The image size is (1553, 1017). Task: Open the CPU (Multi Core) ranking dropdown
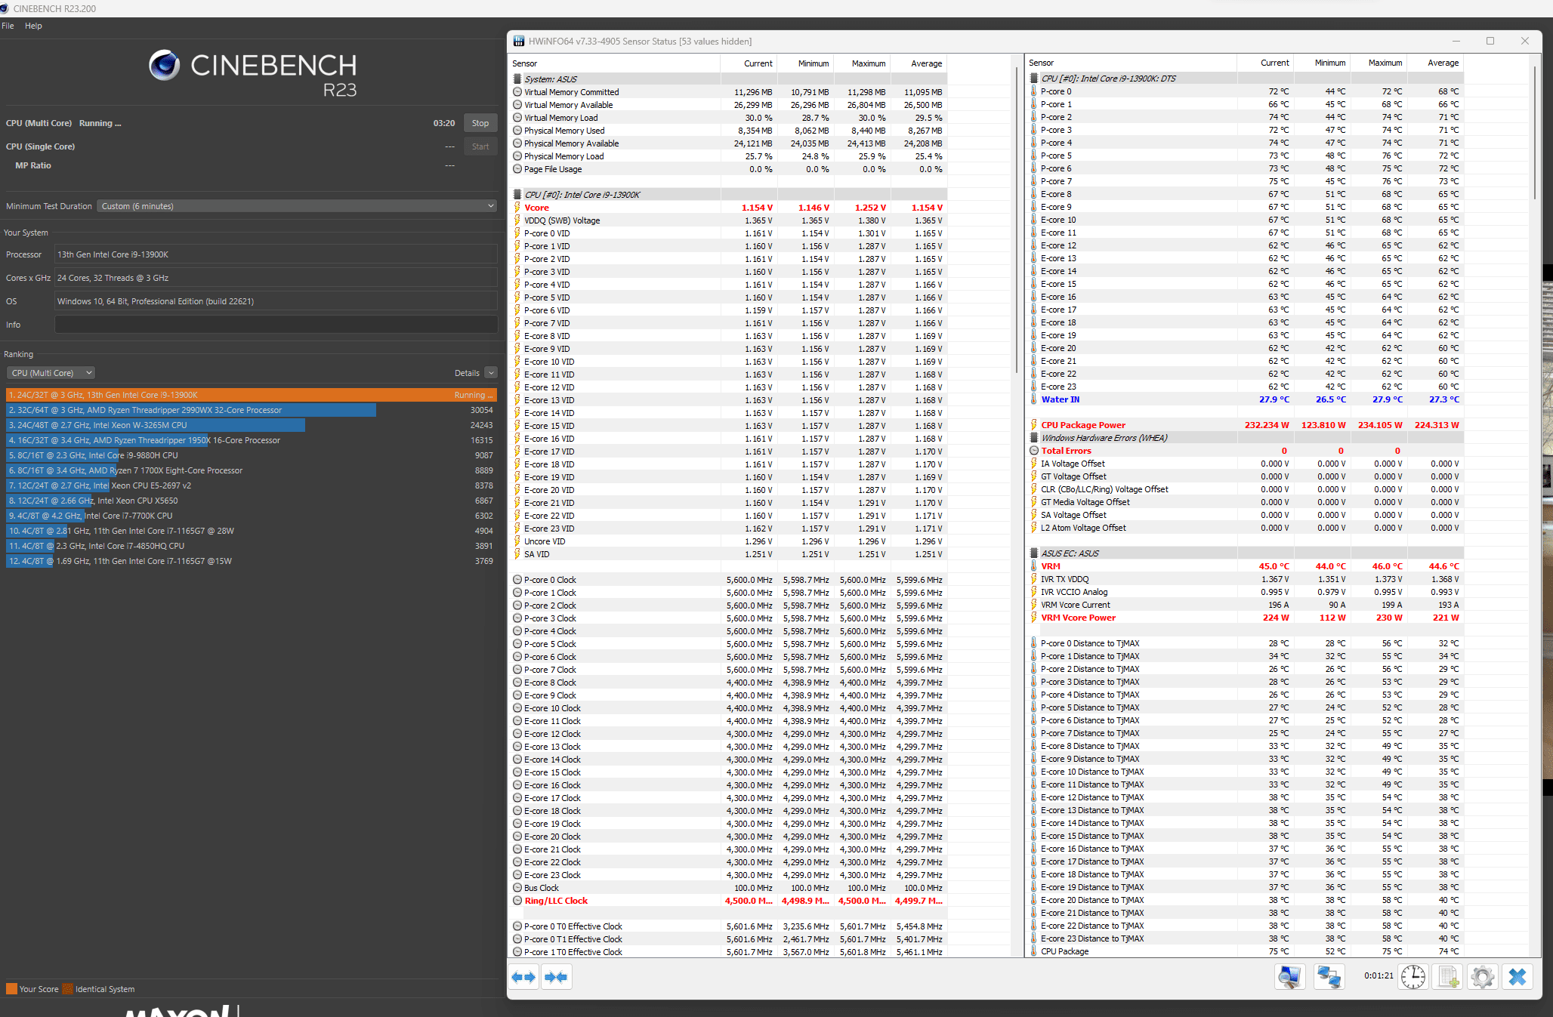[x=51, y=373]
